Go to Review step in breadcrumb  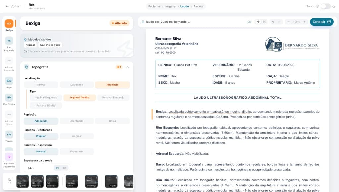point(198,6)
